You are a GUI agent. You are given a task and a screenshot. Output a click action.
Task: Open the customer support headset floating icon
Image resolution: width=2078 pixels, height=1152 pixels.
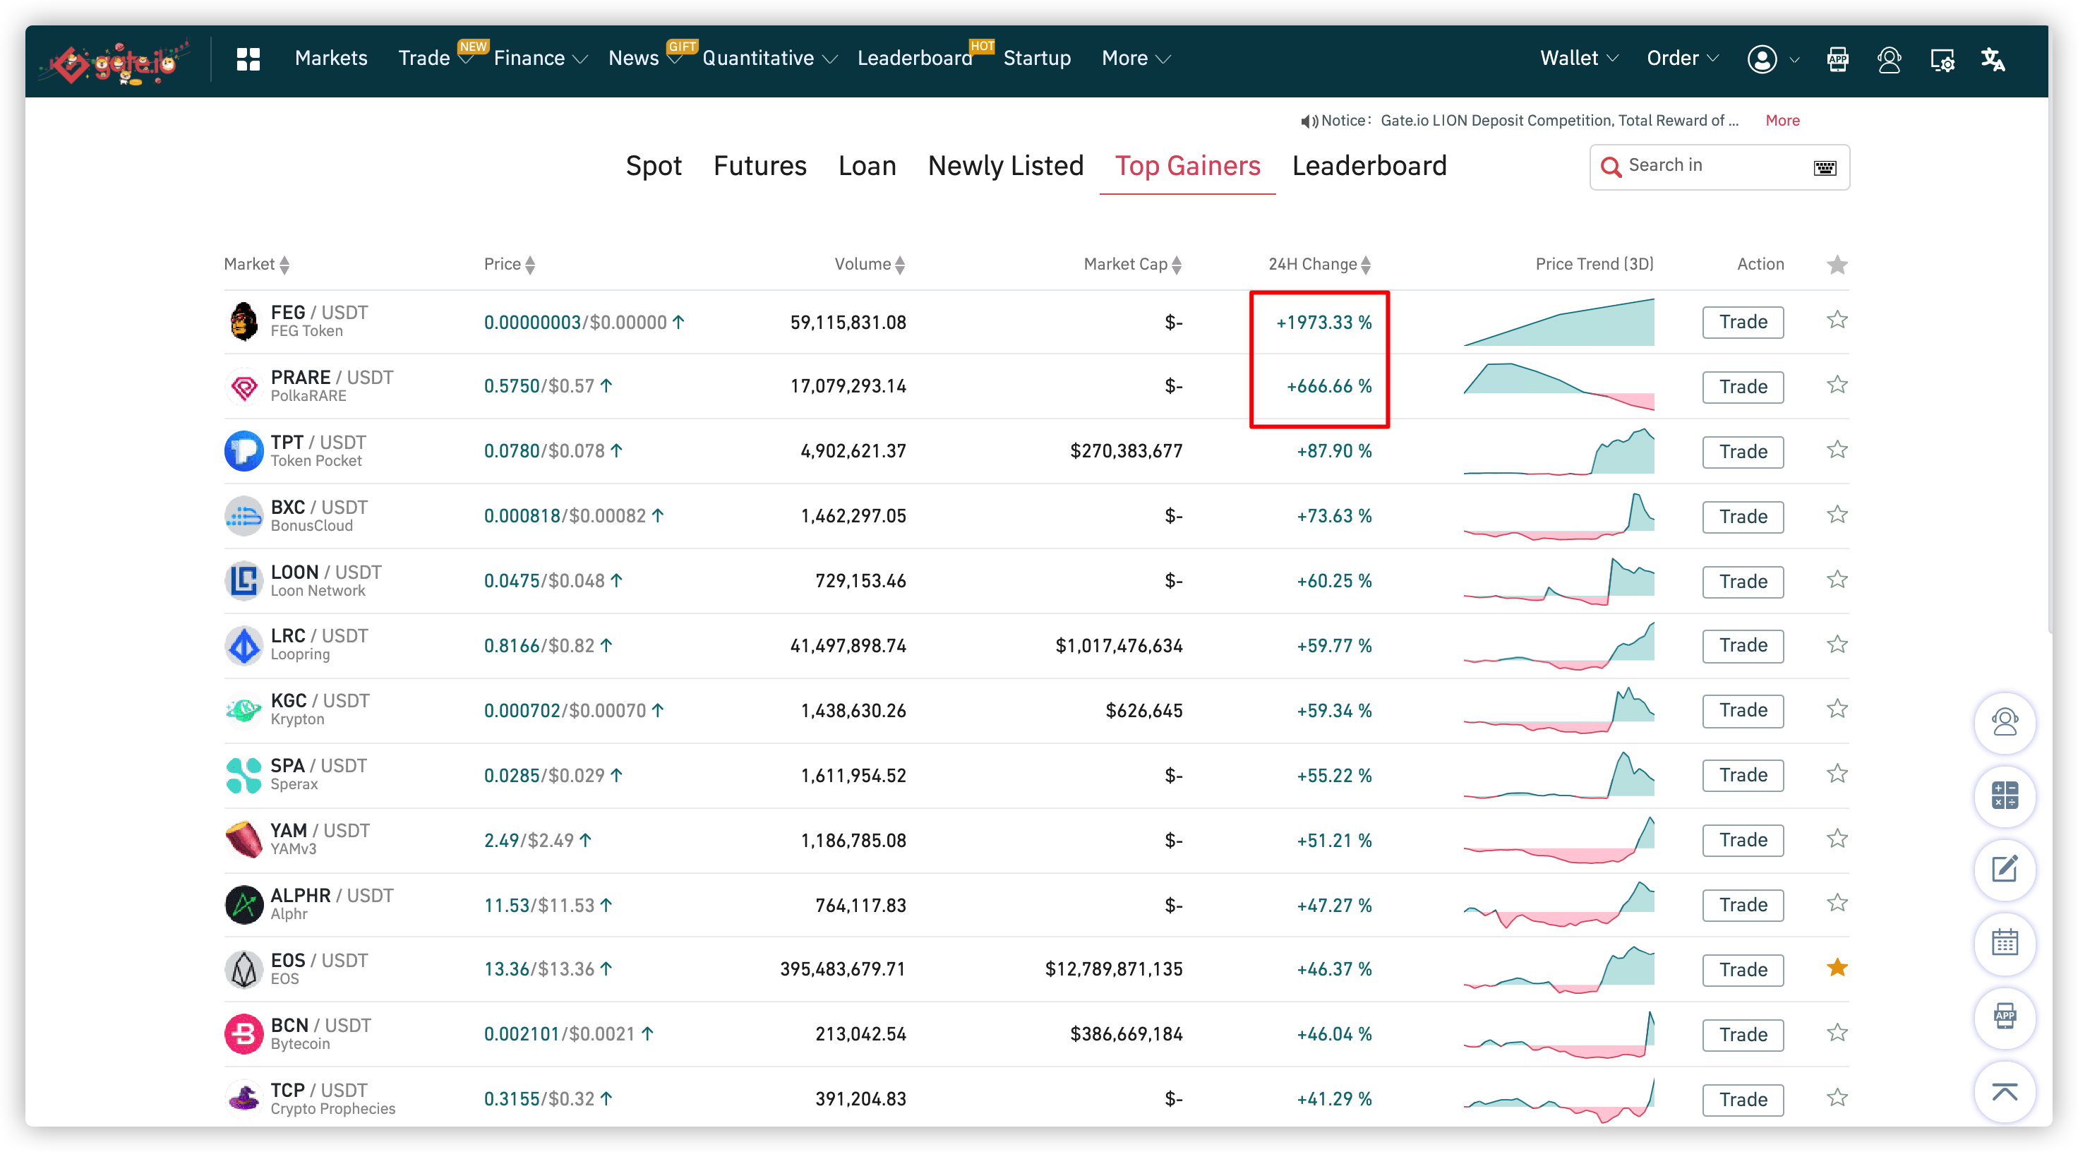pyautogui.click(x=2004, y=722)
